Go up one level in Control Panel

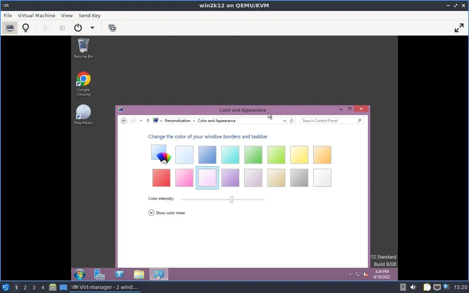tap(148, 121)
